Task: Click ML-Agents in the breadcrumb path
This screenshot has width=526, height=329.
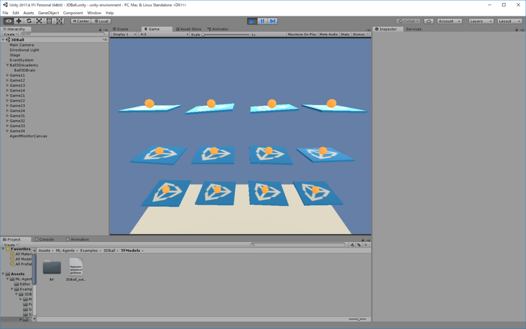Action: [65, 250]
